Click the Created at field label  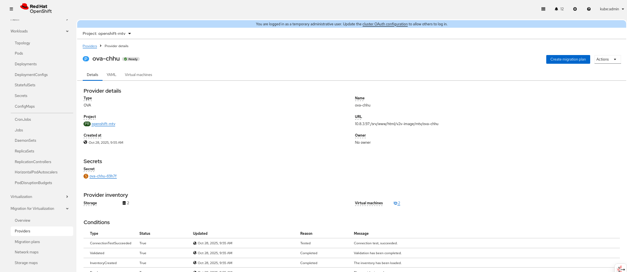click(x=92, y=135)
